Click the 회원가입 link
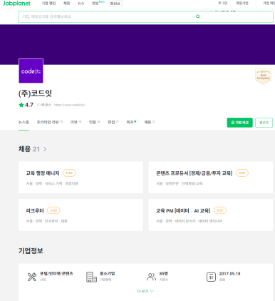The height and width of the screenshot is (301, 275). click(242, 3)
